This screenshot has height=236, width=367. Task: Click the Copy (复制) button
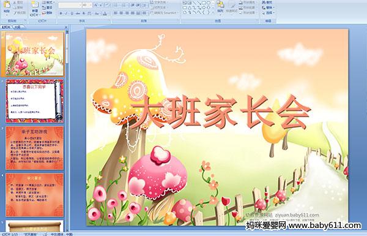[x=18, y=8]
